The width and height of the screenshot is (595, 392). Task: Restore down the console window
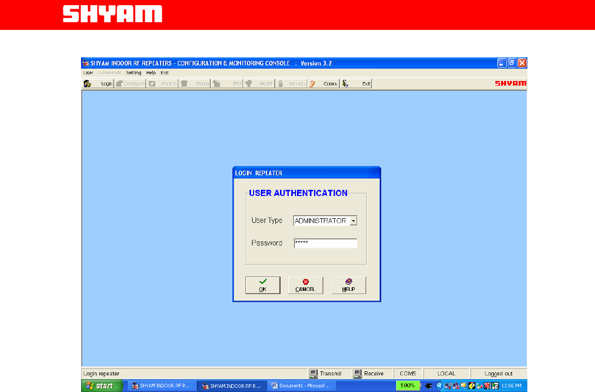(x=512, y=63)
